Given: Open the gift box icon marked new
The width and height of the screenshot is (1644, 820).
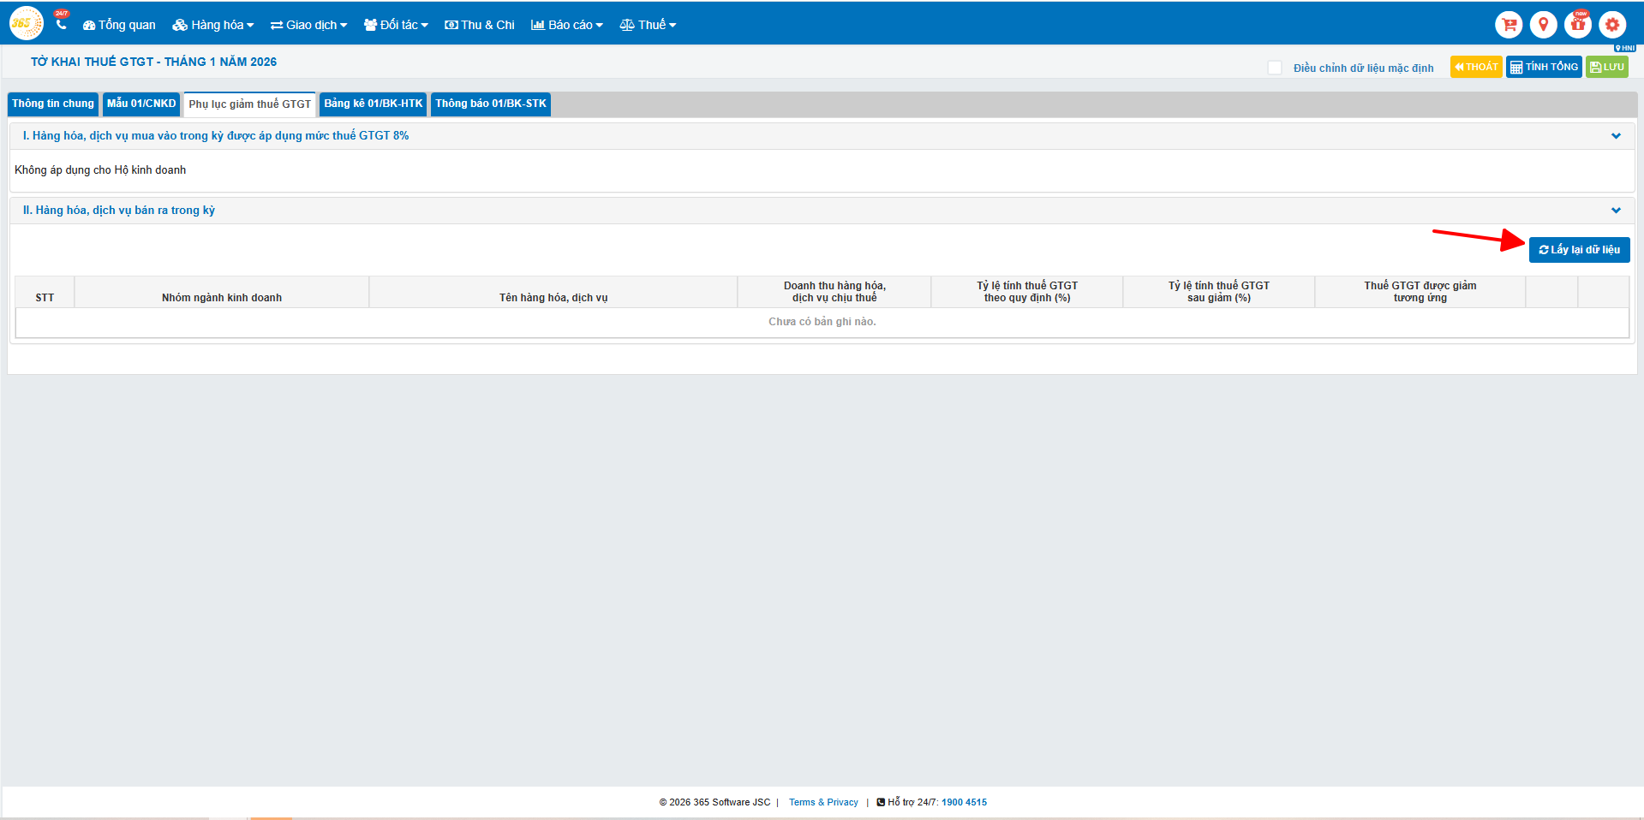Looking at the screenshot, I should coord(1577,25).
